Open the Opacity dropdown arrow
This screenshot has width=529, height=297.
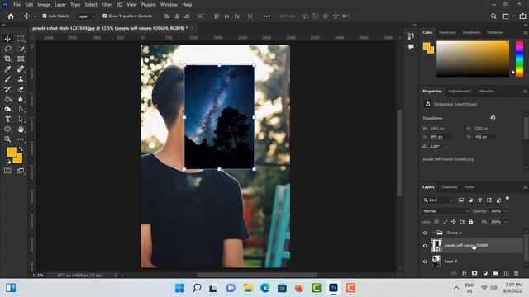[506, 211]
